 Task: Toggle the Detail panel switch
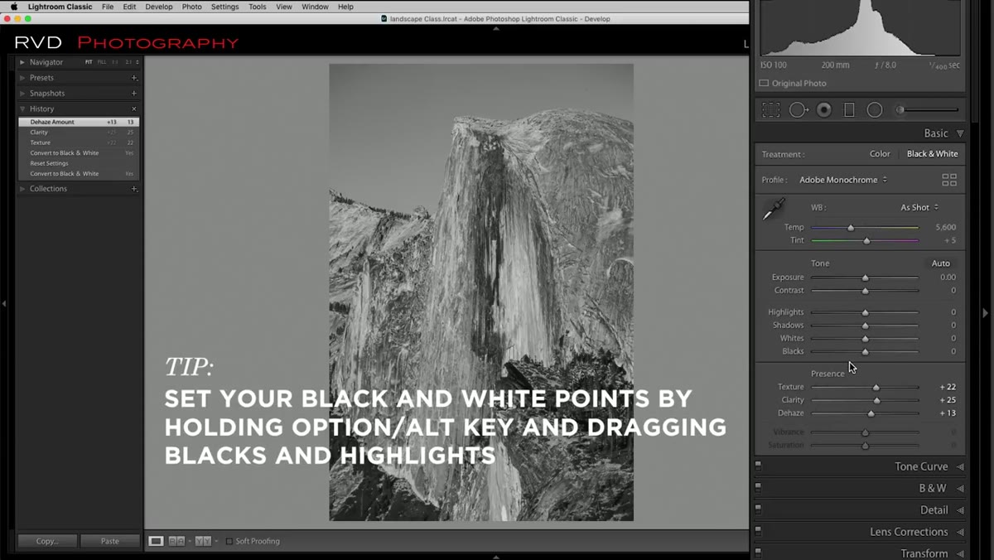click(x=758, y=510)
